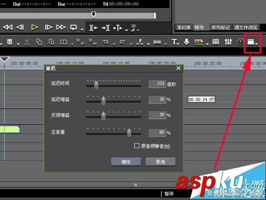
Task: Open dropdown beside insert to timeline icon
Action: [126, 30]
